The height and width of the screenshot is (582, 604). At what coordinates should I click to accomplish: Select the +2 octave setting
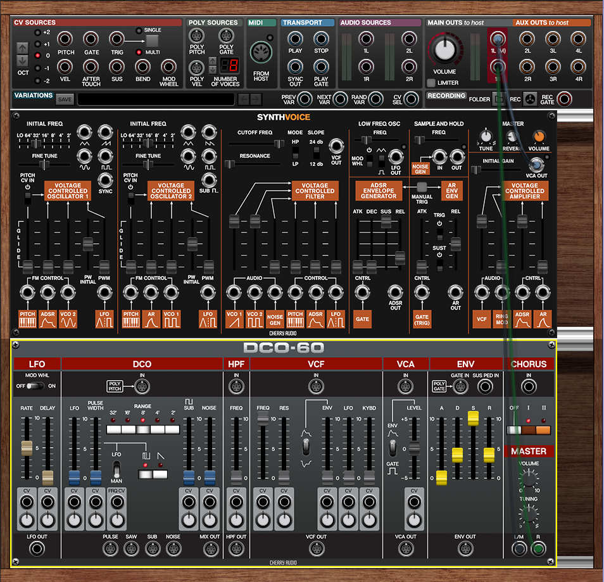pyautogui.click(x=37, y=32)
